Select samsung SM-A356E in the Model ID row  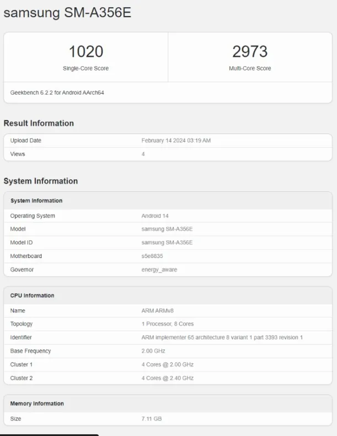coord(167,243)
